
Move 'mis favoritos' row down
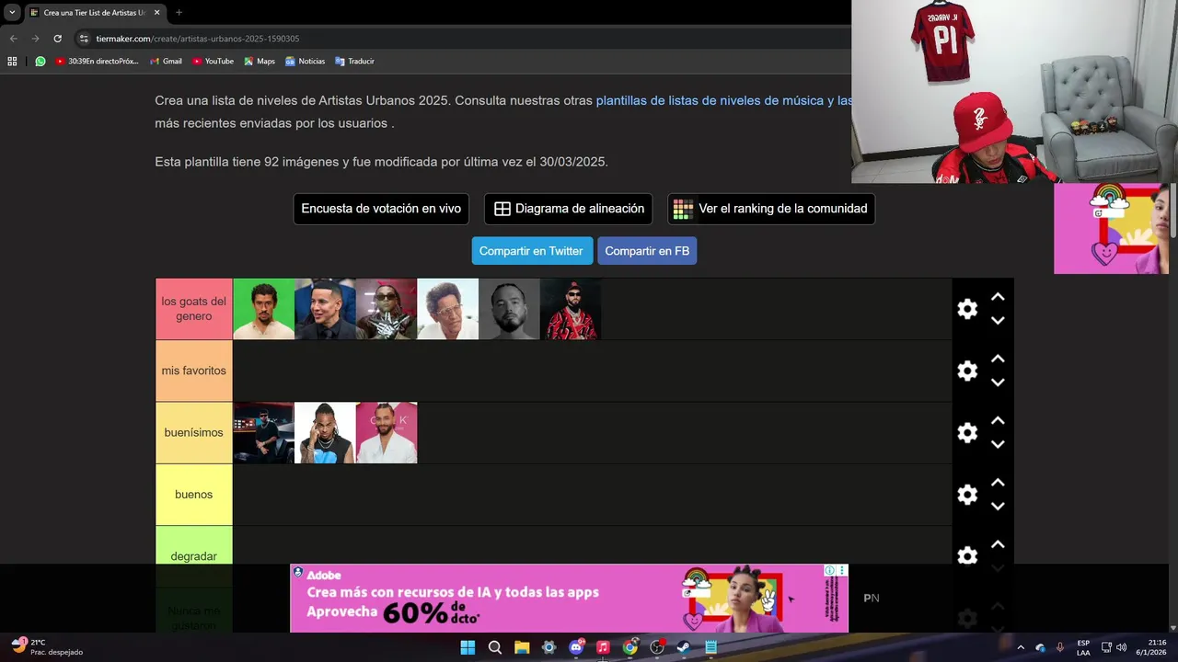(998, 382)
